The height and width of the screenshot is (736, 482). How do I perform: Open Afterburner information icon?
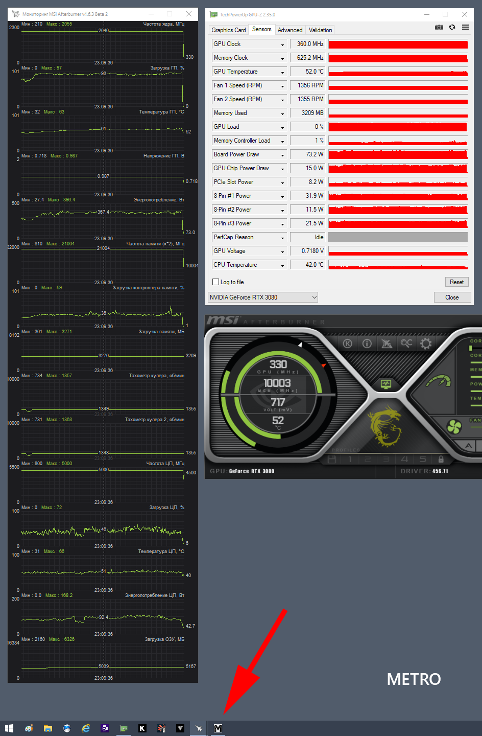367,343
